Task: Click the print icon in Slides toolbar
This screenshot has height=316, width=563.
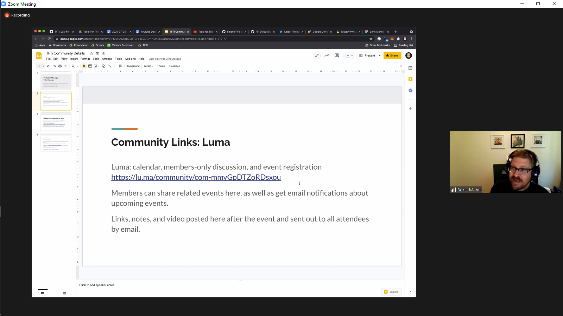Action: 60,66
